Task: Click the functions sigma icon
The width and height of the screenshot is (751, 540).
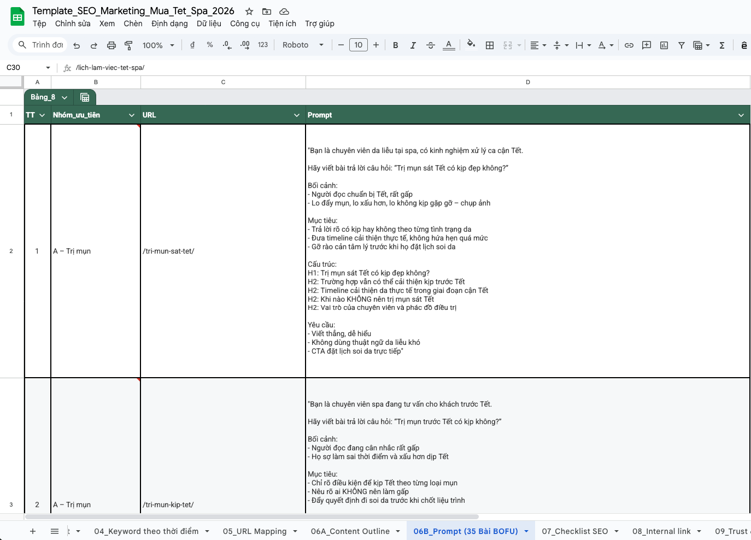Action: pos(722,45)
